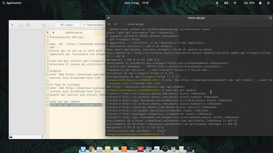273x153 pixels.
Task: Open Files manager from dock
Action: (x=99, y=149)
